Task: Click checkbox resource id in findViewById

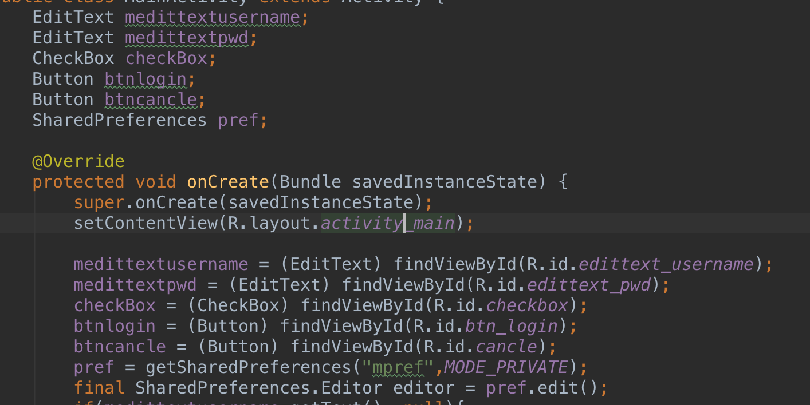Action: (x=528, y=305)
